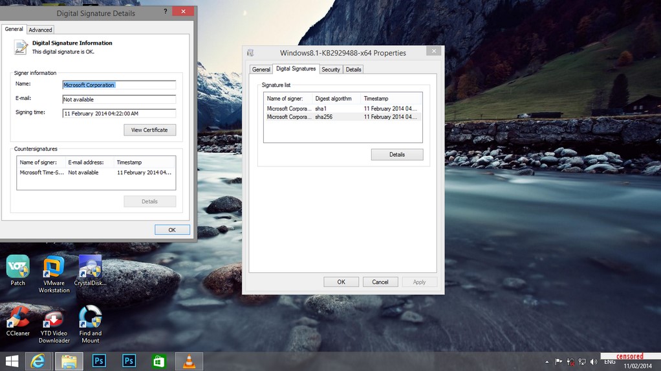661x371 pixels.
Task: Show hidden tray icons arrow
Action: tap(547, 362)
